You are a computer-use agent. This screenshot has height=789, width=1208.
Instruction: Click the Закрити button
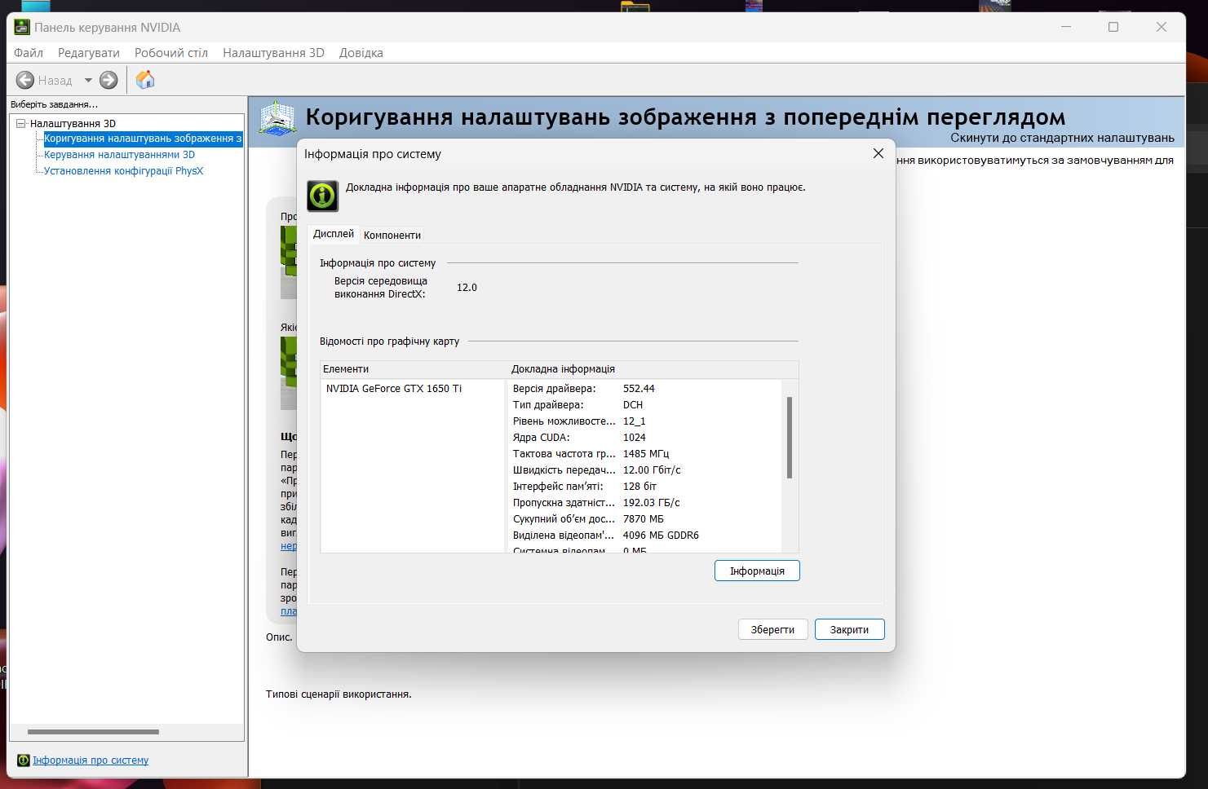point(849,629)
